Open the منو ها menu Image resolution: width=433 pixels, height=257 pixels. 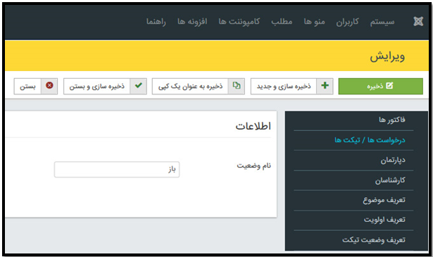tap(314, 22)
